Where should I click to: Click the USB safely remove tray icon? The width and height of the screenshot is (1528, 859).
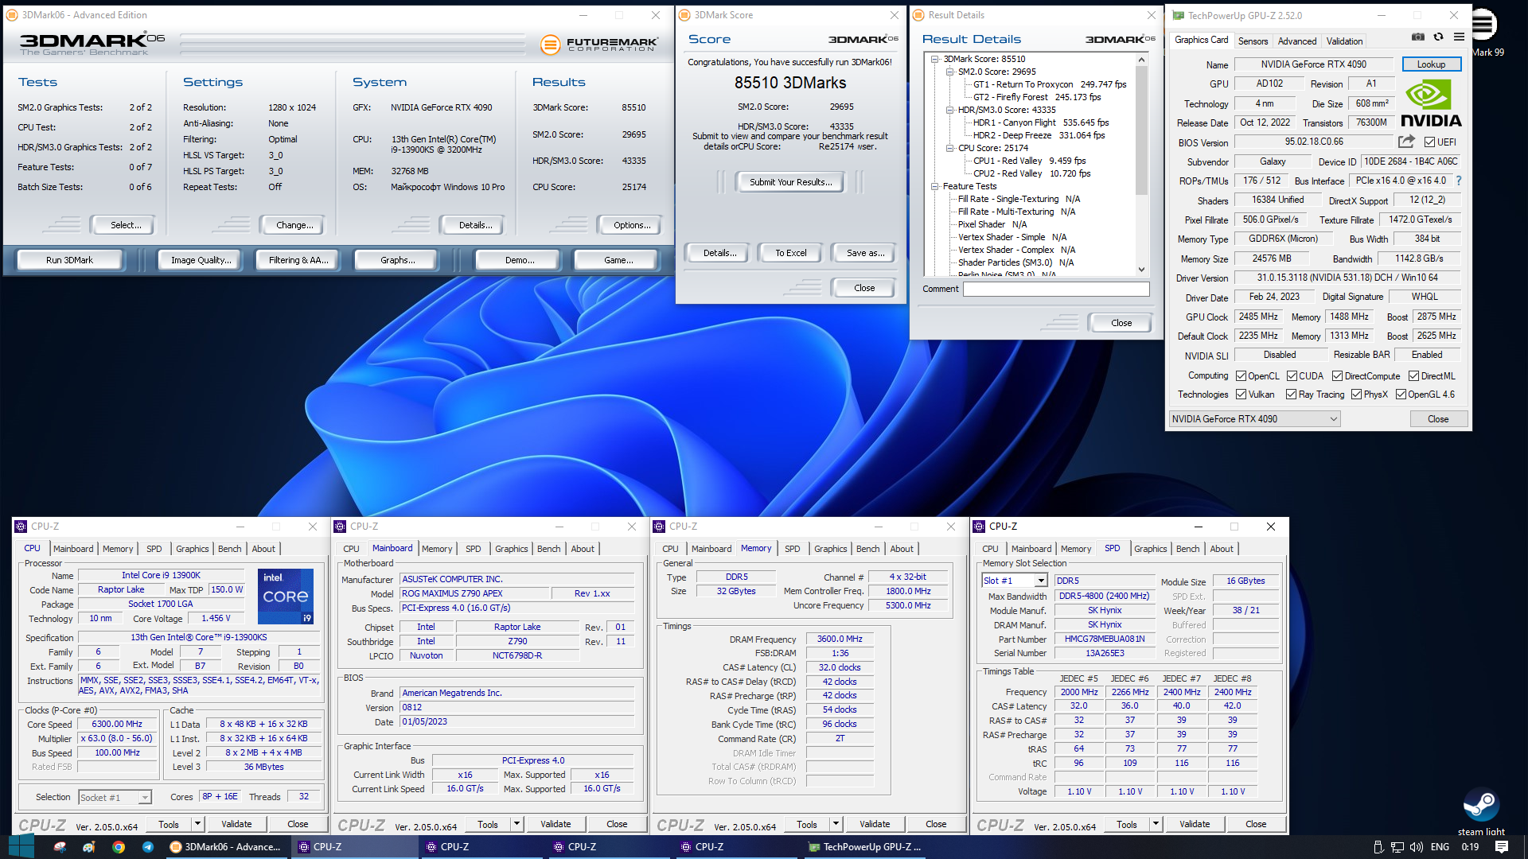[1378, 847]
